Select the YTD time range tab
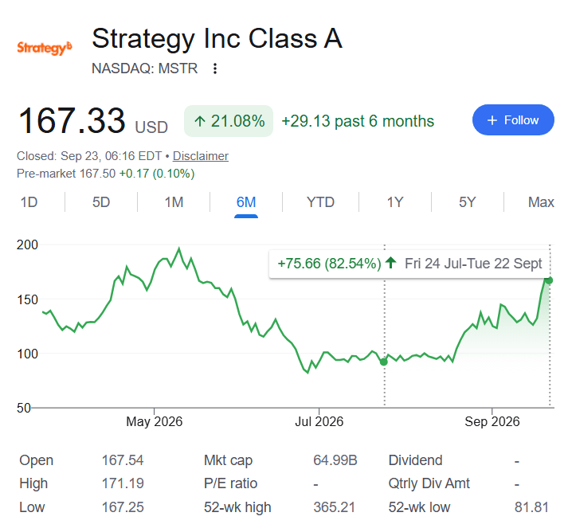 pos(320,202)
